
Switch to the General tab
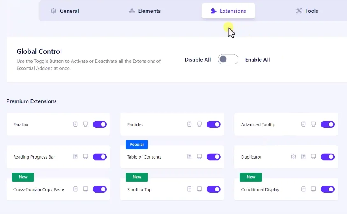(65, 11)
